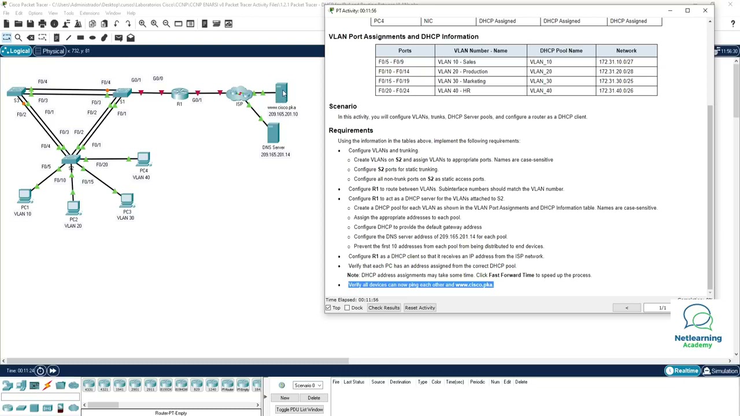
Task: Toggle the Top checkbox
Action: click(x=328, y=308)
